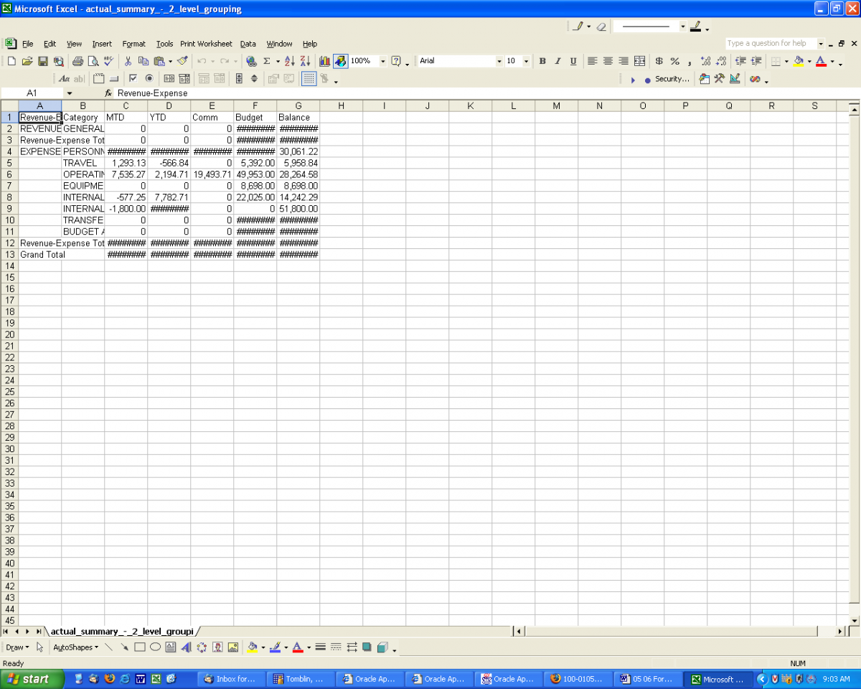The width and height of the screenshot is (861, 689).
Task: Select the actual_summary_-_2_level_groupi sheet tab
Action: point(122,632)
